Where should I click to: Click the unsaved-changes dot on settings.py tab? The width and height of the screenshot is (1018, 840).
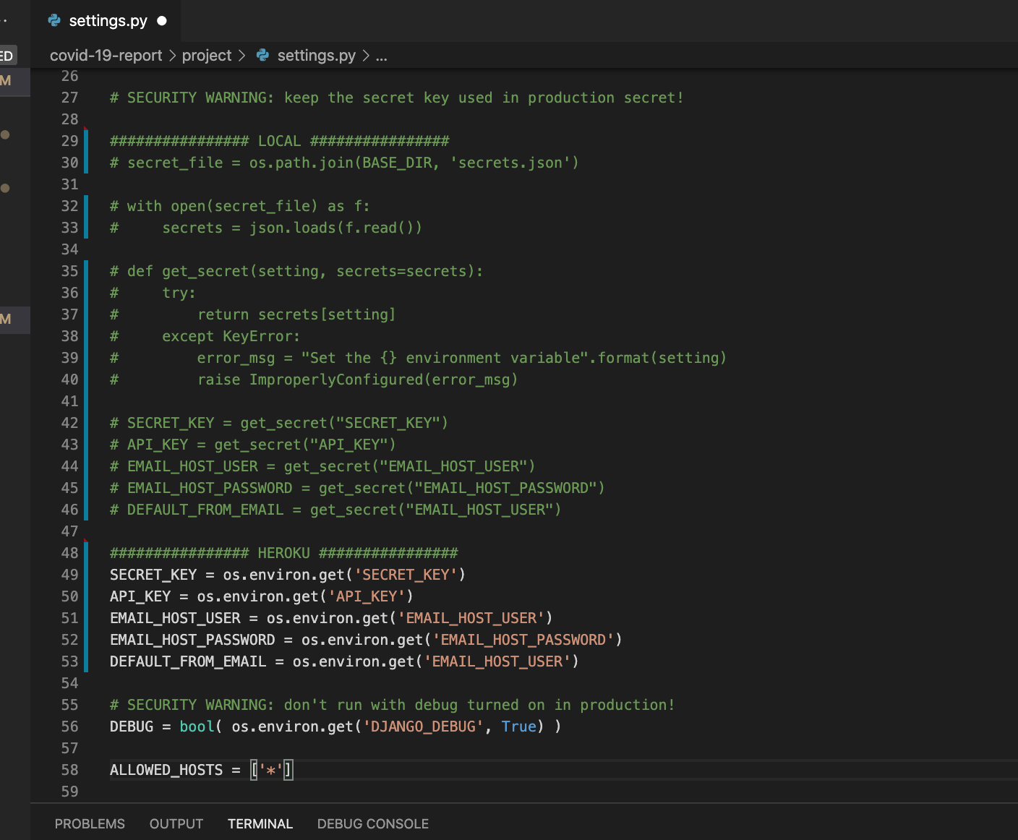point(162,21)
